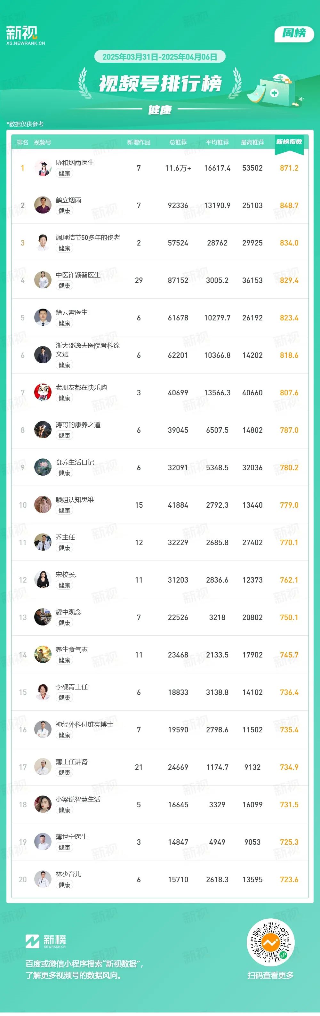Select the 老朋友都在快乐购 cartoon avatar
This screenshot has width=320, height=1016.
tap(43, 393)
